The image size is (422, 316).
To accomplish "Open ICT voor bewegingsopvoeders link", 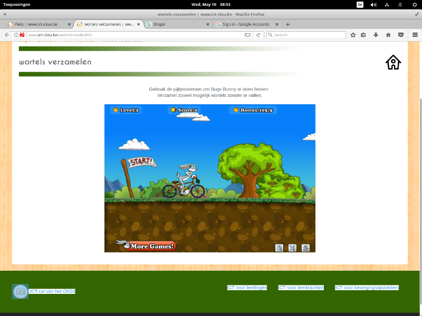I will click(x=367, y=288).
